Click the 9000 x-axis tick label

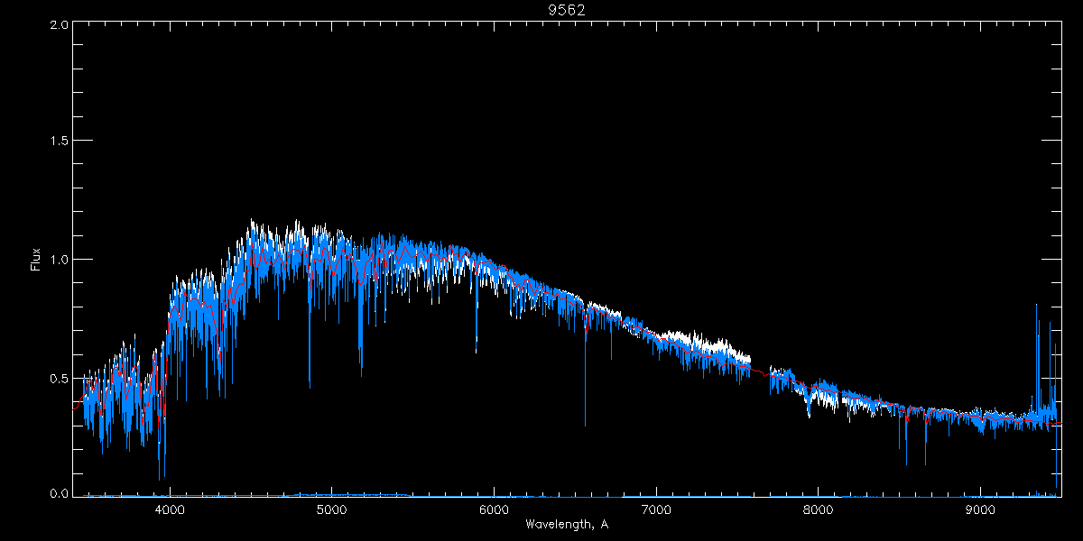pos(980,509)
